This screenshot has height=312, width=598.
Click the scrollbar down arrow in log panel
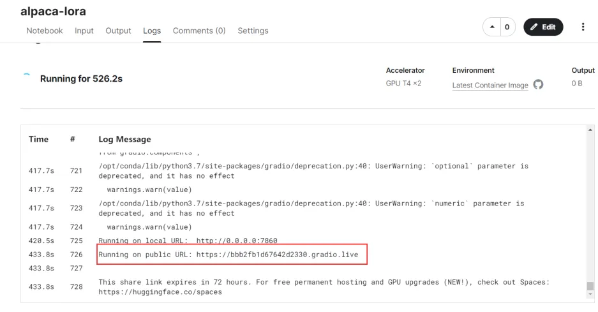590,294
